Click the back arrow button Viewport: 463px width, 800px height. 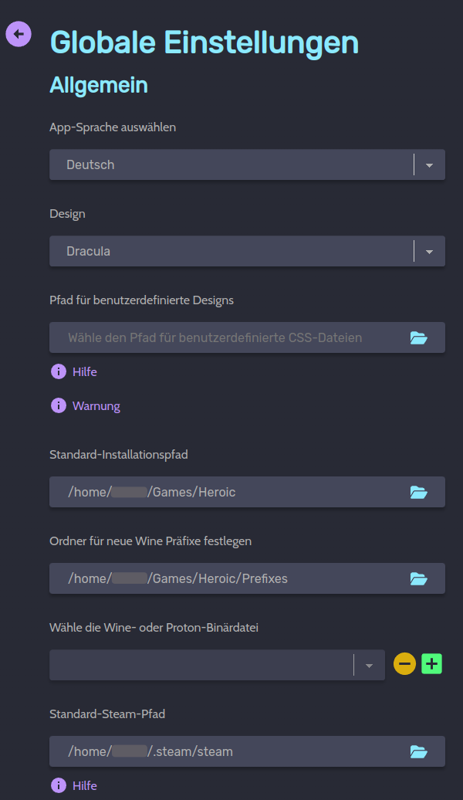point(19,33)
